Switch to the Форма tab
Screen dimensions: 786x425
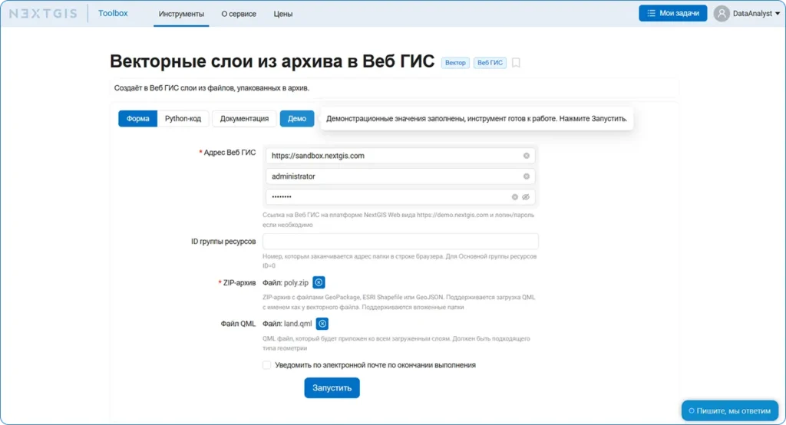pyautogui.click(x=138, y=119)
